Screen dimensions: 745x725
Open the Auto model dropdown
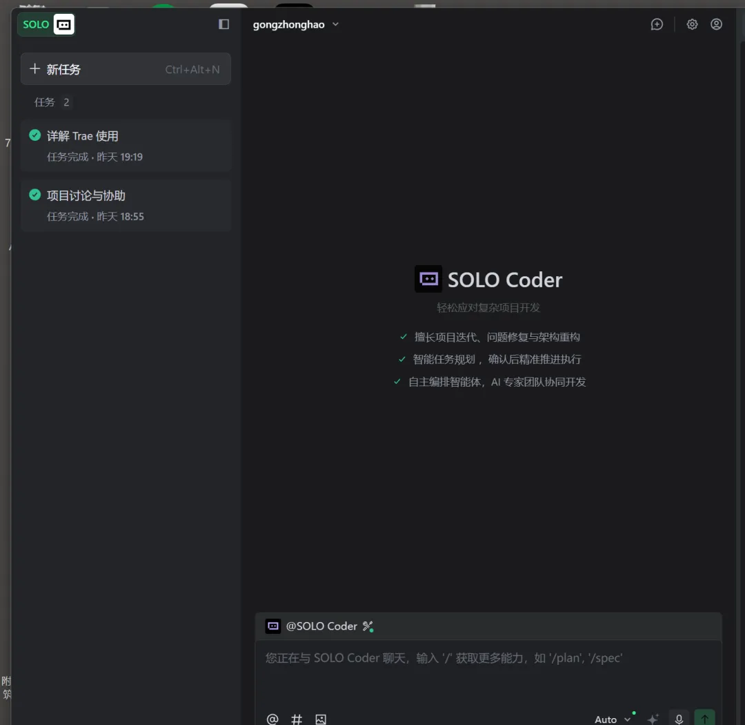(613, 719)
